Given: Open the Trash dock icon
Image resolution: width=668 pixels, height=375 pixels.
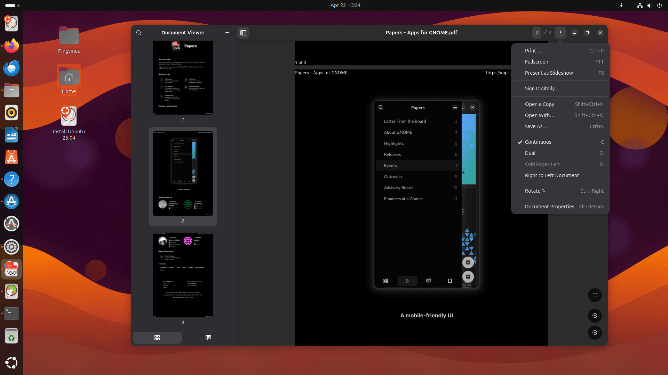Looking at the screenshot, I should pyautogui.click(x=11, y=336).
